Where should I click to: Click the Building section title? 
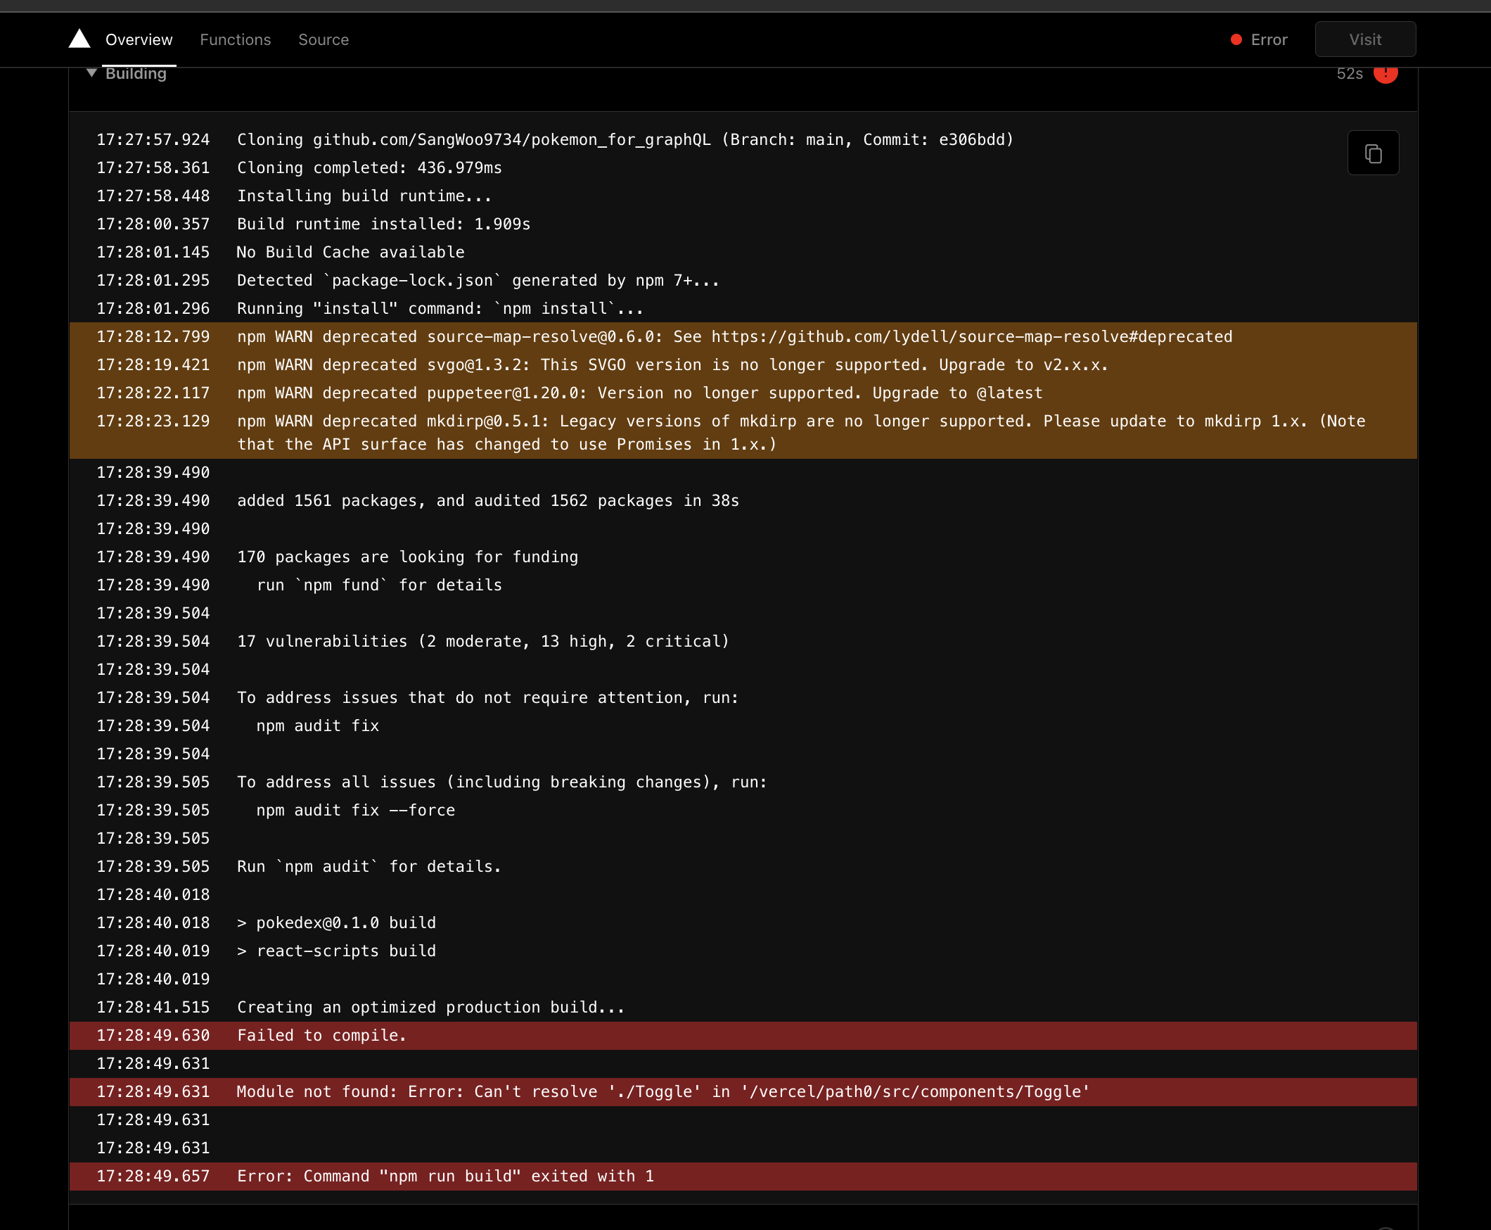click(x=136, y=74)
